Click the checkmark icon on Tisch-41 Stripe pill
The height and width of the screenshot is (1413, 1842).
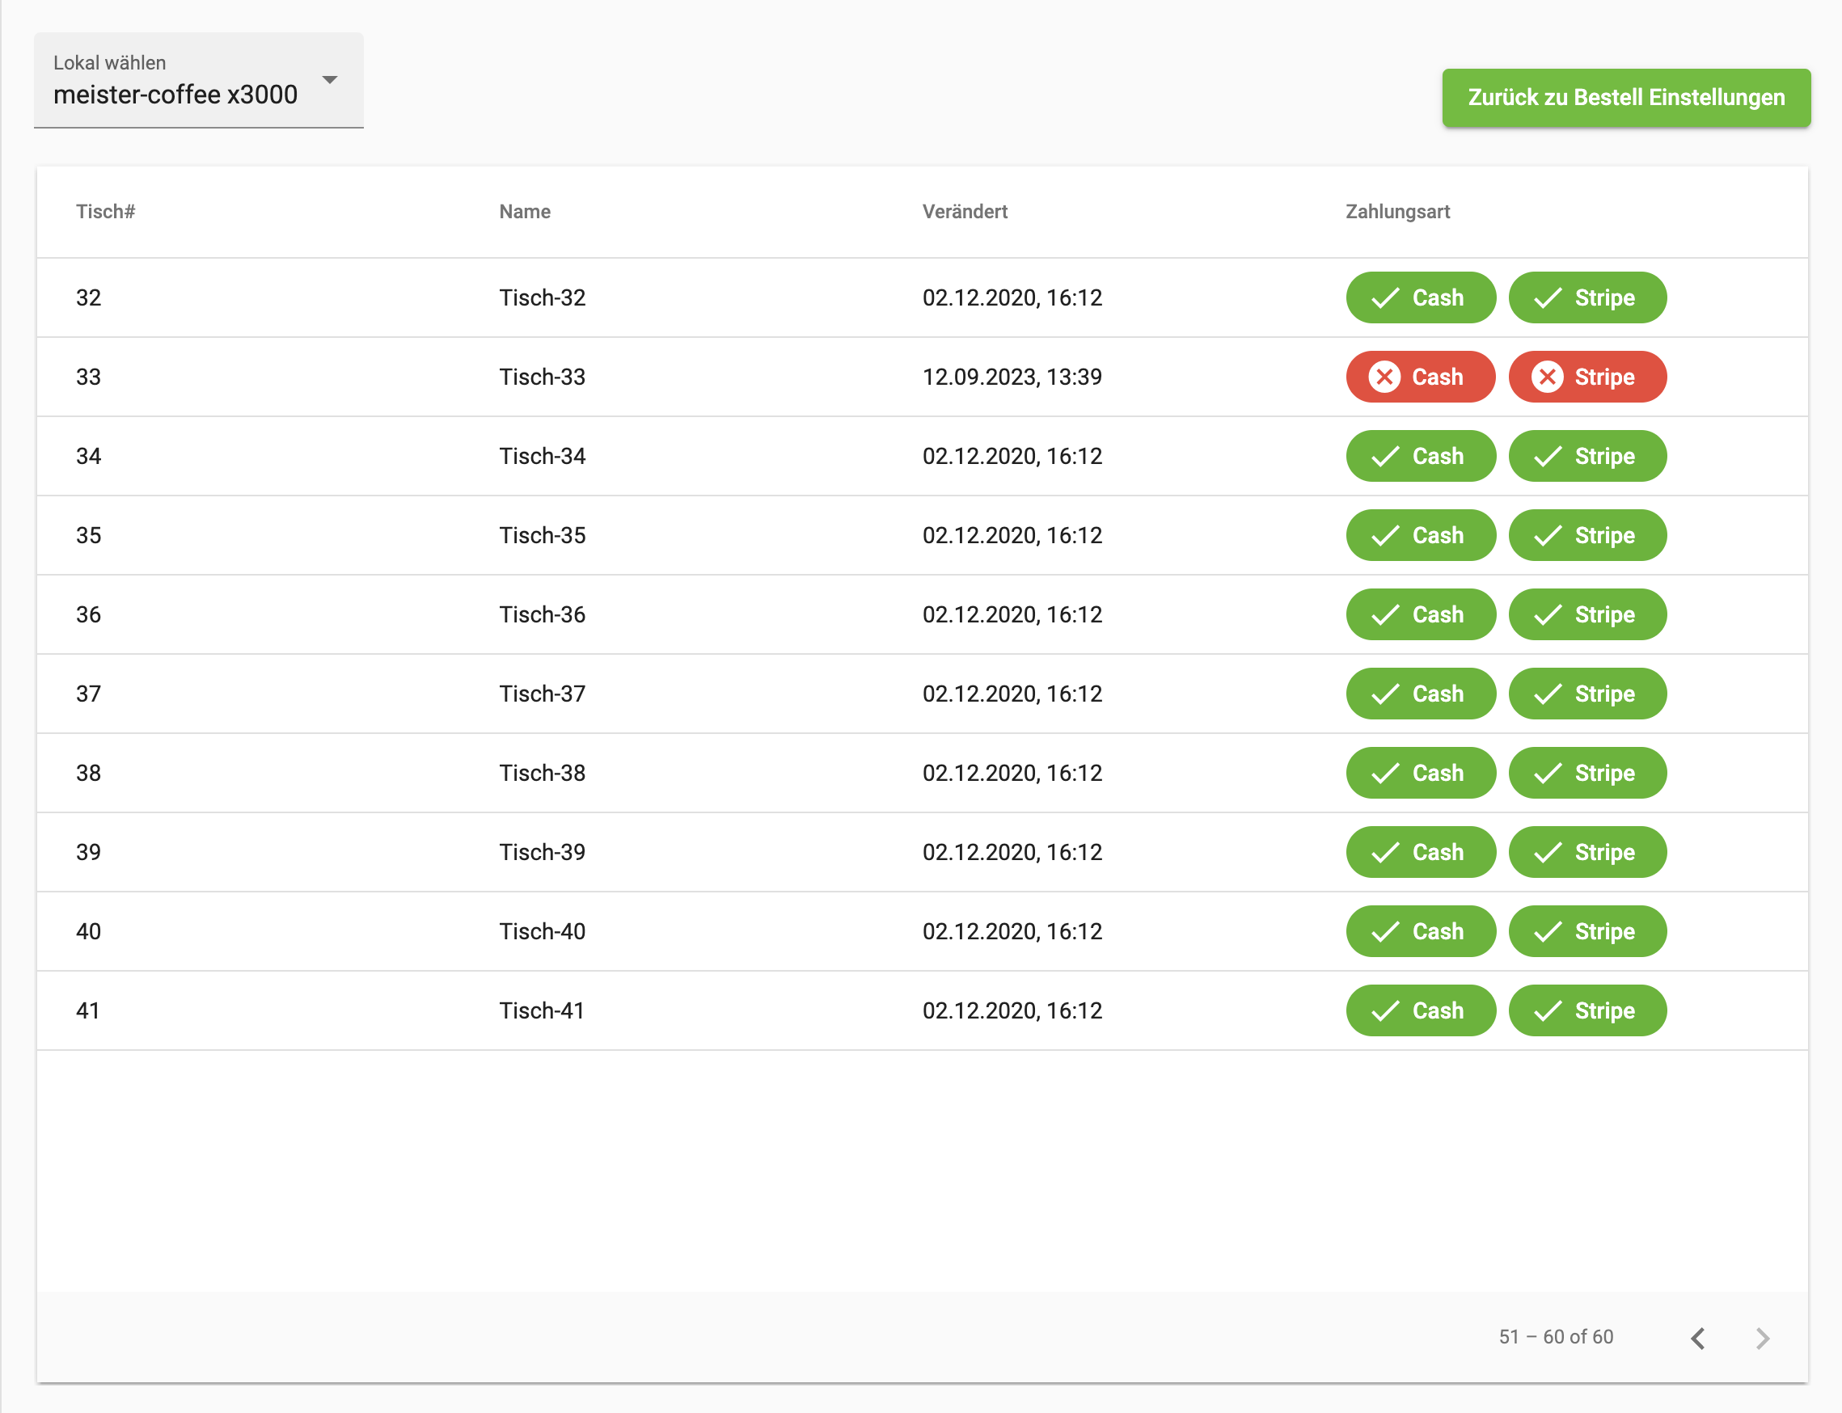[1548, 1010]
